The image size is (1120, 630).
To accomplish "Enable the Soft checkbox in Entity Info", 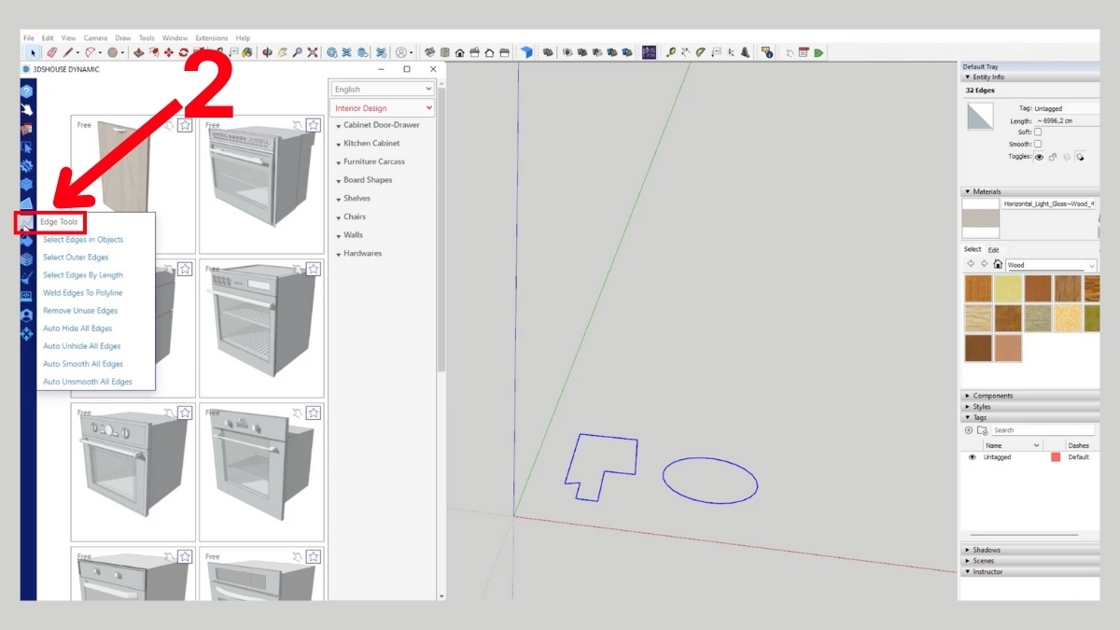I will tap(1038, 133).
